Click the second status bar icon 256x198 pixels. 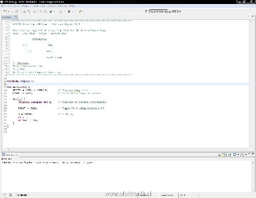[x=11, y=195]
